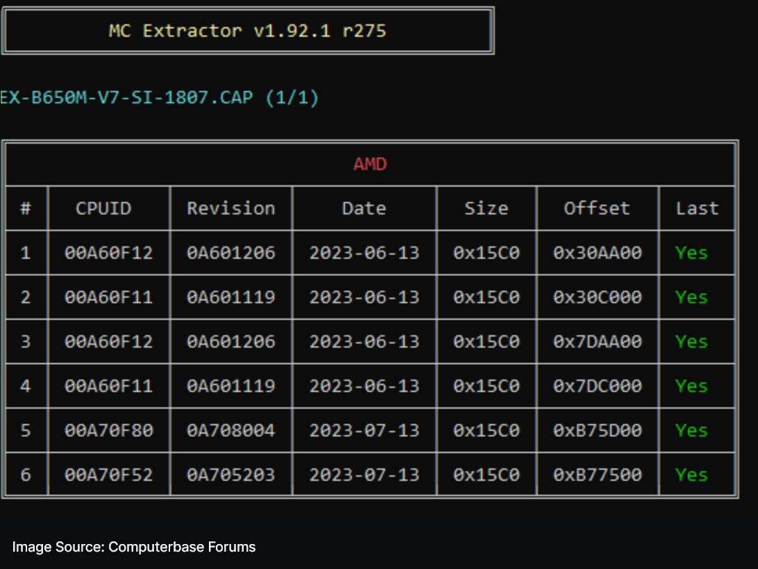Click date 2023-07-13 in row 5
Image resolution: width=758 pixels, height=569 pixels.
click(x=364, y=431)
